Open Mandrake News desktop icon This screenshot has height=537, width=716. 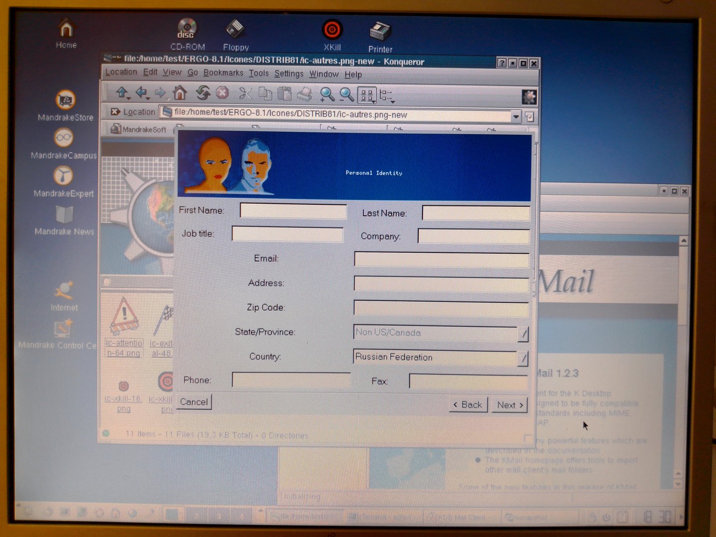pos(64,220)
